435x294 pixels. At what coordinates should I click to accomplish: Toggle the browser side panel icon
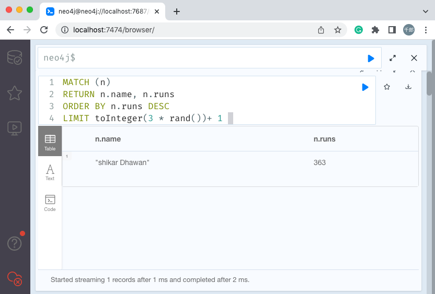392,30
